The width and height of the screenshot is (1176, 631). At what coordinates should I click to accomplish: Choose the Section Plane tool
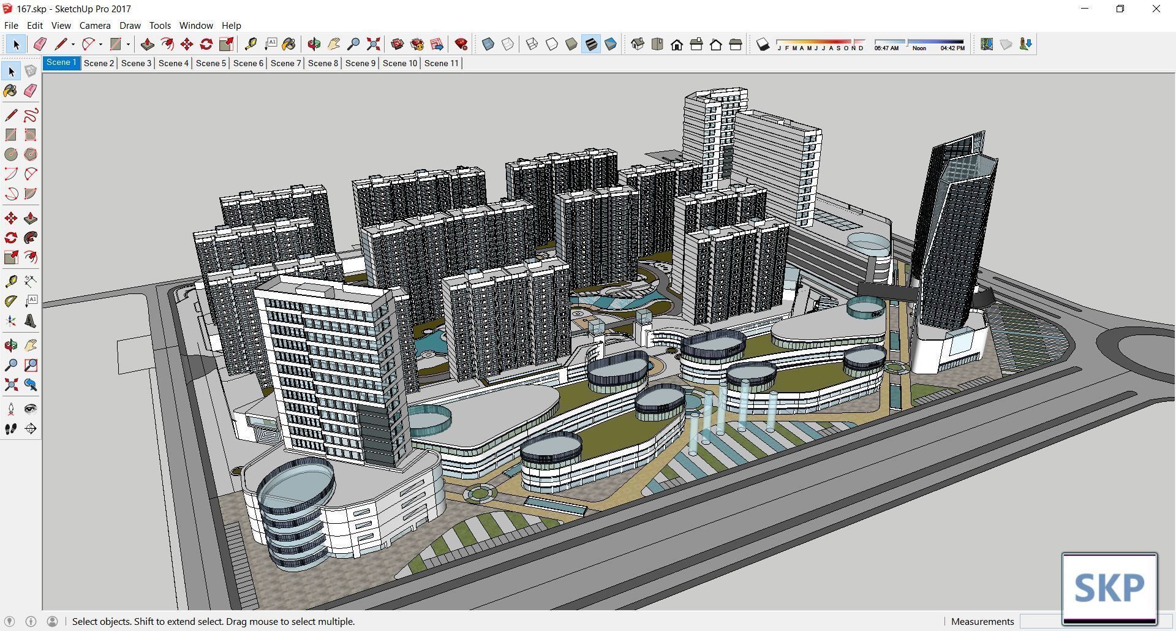31,429
